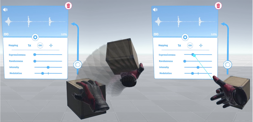Screen dimensions: 253x122
Task: Click the Intensity slider handle in the left panel
Action: 48,67
